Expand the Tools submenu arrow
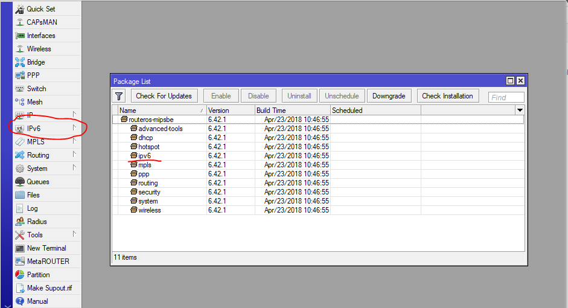The width and height of the screenshot is (568, 308). [x=74, y=234]
